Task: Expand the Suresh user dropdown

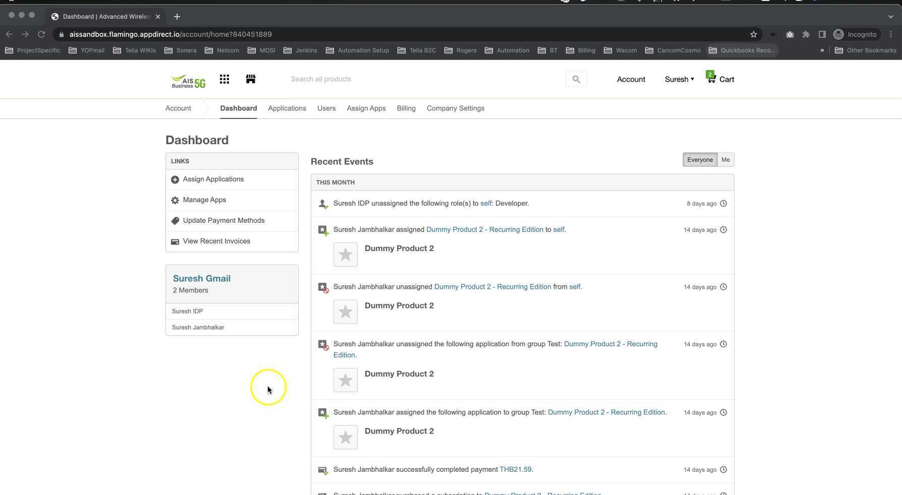Action: pyautogui.click(x=679, y=79)
